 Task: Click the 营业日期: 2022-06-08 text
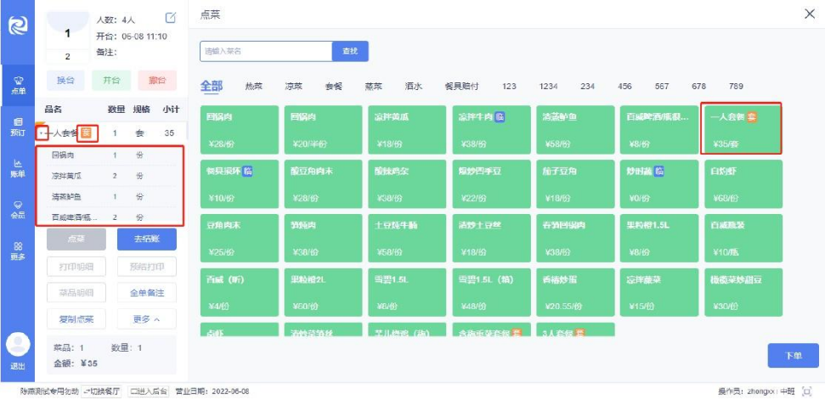[212, 392]
